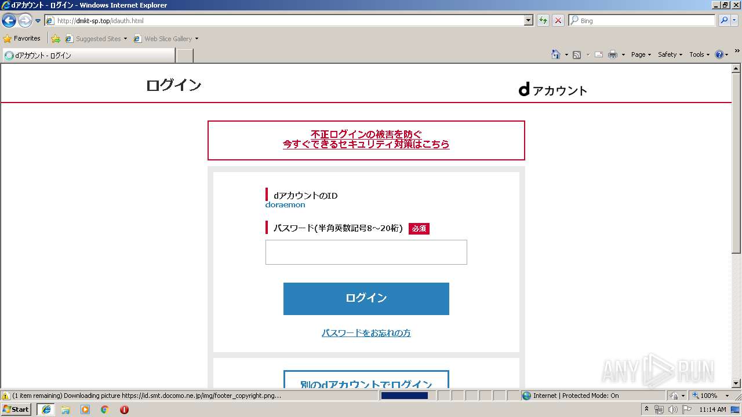Click the password input field
Screen dimensions: 742x417
[366, 252]
